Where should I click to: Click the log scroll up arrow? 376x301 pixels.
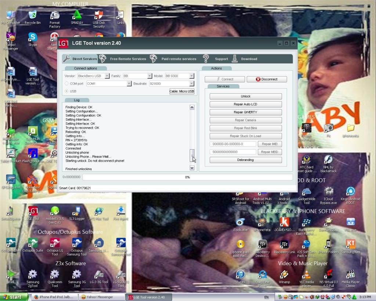[192, 107]
